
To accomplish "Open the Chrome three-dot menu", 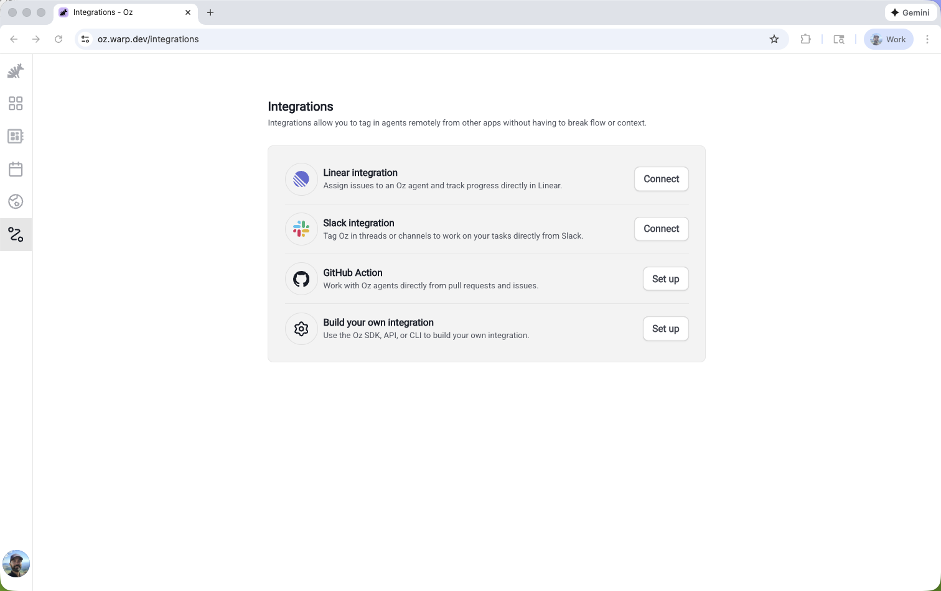I will (x=927, y=39).
